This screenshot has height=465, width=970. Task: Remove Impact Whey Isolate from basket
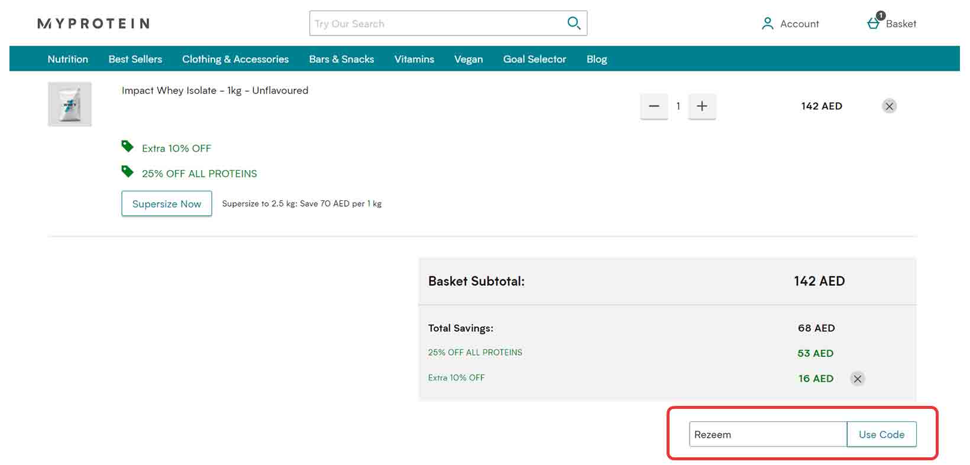click(x=889, y=106)
